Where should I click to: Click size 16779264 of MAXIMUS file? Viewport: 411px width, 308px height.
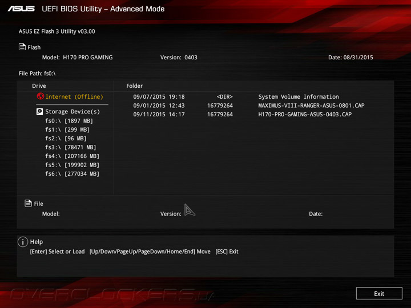(220, 106)
